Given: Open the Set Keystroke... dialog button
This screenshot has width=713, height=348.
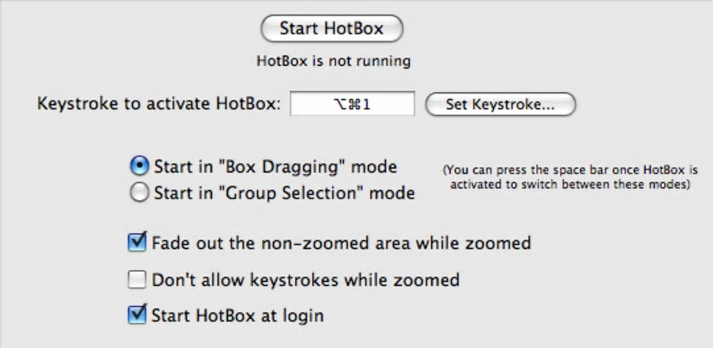Looking at the screenshot, I should 500,105.
